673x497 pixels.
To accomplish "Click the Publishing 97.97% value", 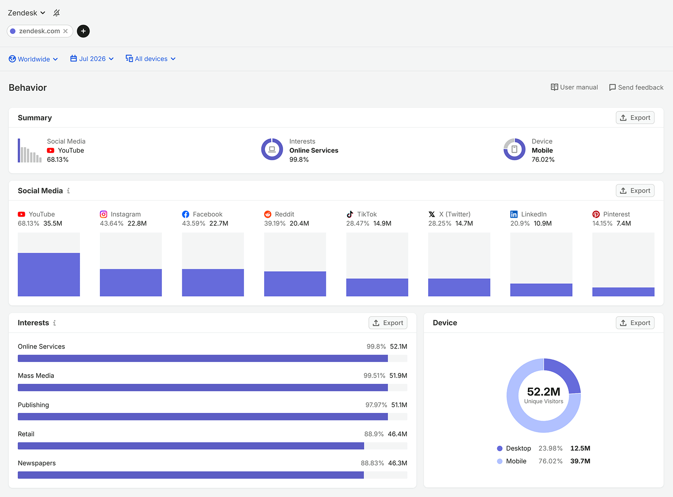I will click(x=376, y=405).
